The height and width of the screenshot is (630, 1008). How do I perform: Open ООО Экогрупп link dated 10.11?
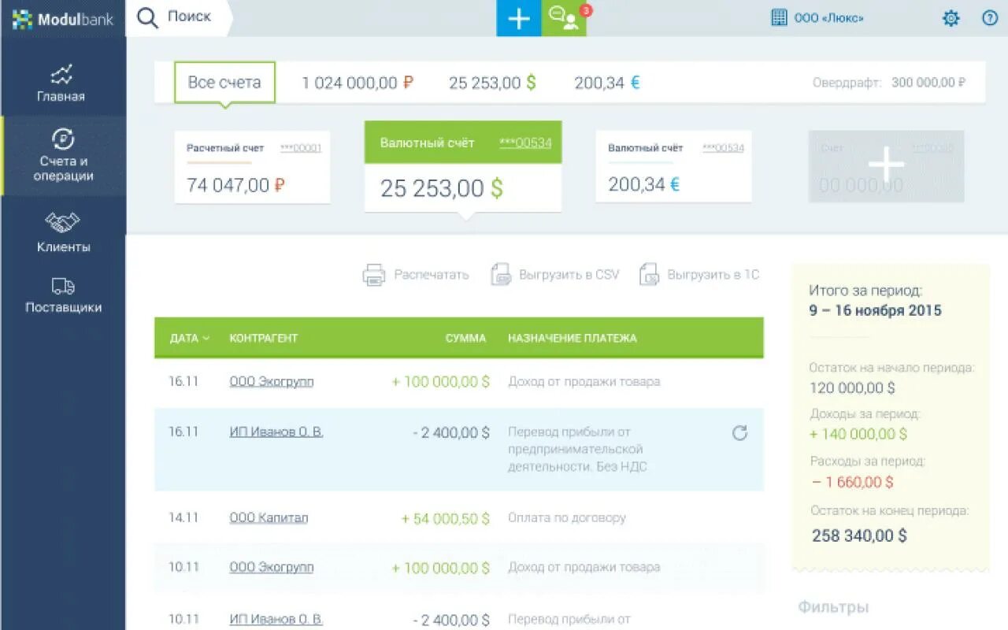tap(272, 568)
